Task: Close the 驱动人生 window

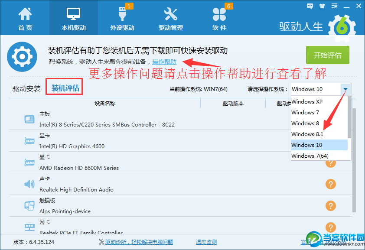Action: 359,6
